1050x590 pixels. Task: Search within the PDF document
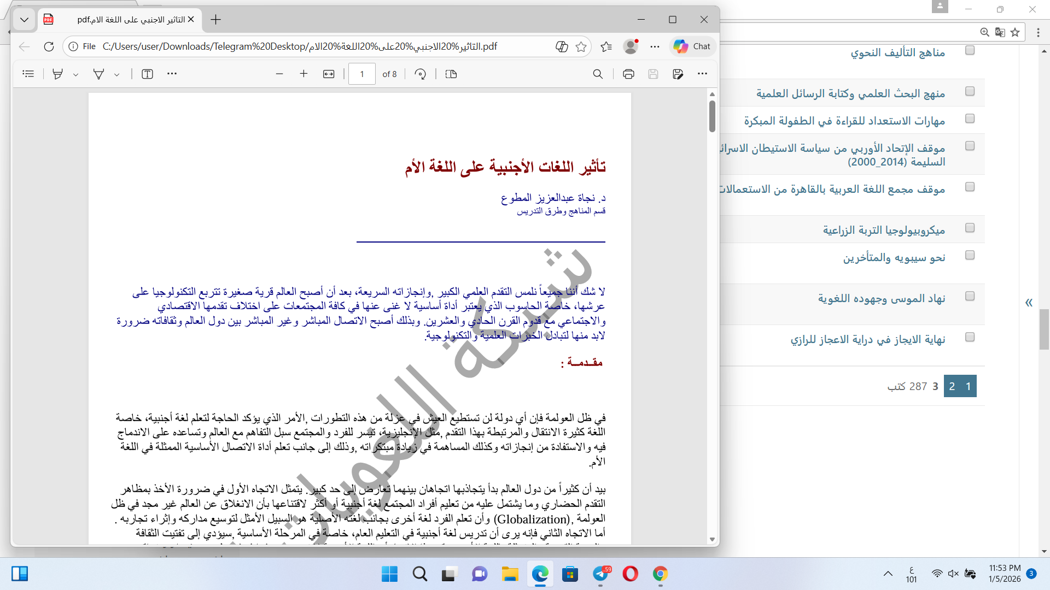tap(598, 74)
